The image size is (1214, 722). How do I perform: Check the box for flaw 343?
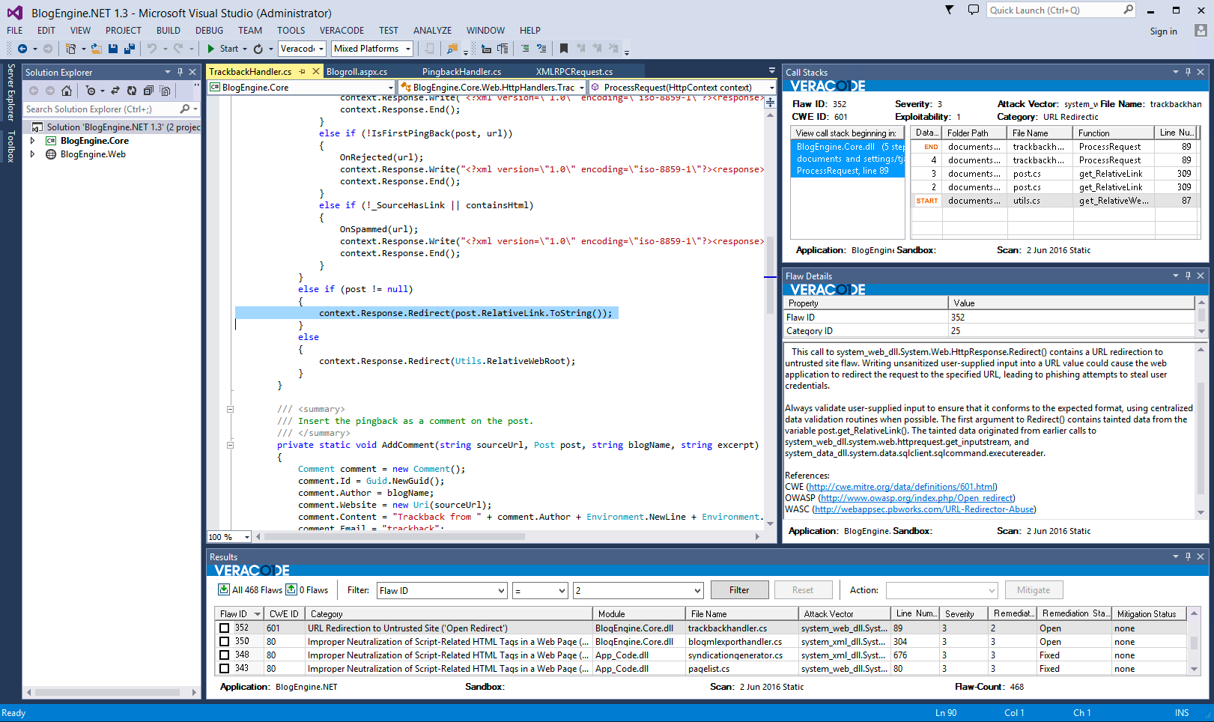coord(225,668)
